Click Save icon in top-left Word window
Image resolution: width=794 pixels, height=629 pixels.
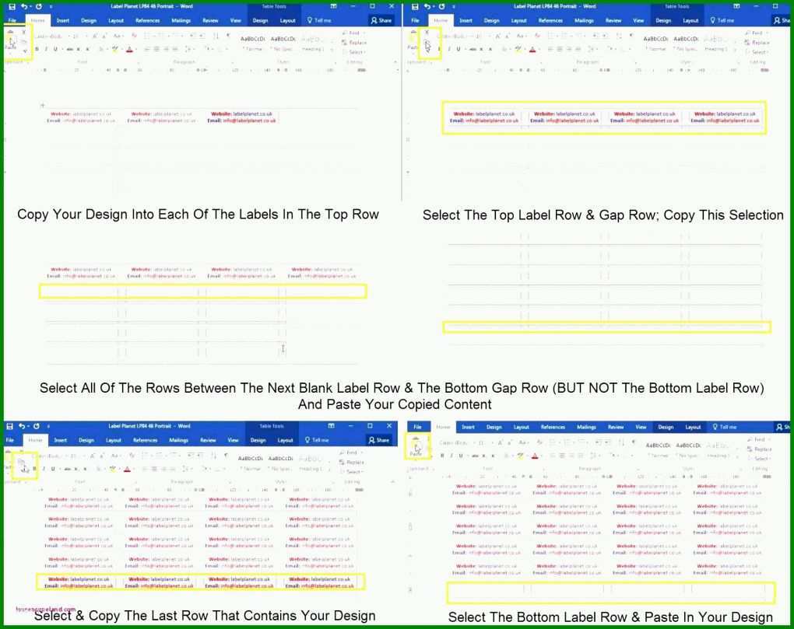(12, 6)
